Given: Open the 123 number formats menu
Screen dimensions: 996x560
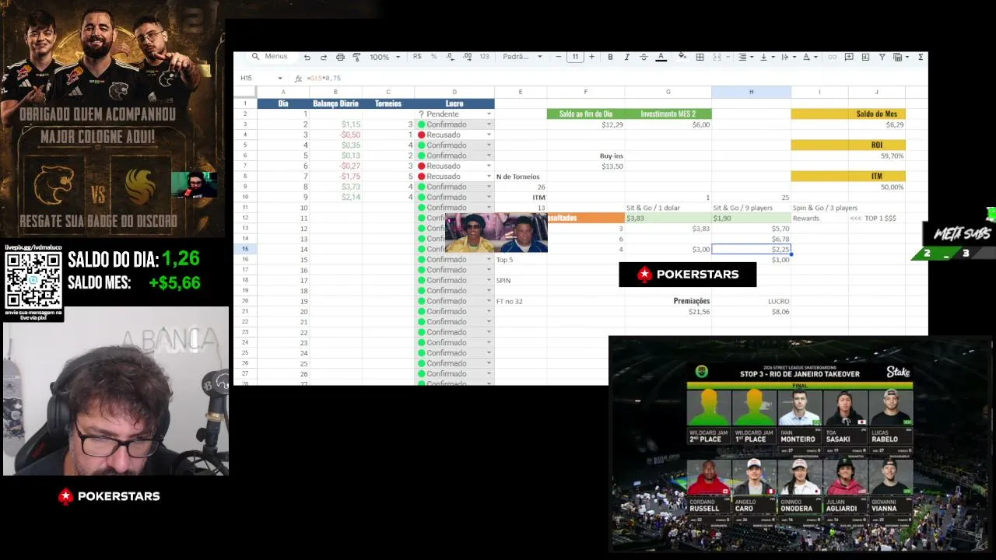Looking at the screenshot, I should coord(484,57).
